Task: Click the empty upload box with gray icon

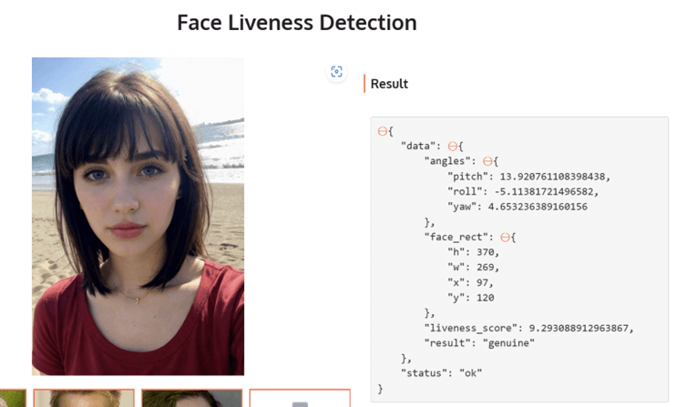Action: (300, 398)
